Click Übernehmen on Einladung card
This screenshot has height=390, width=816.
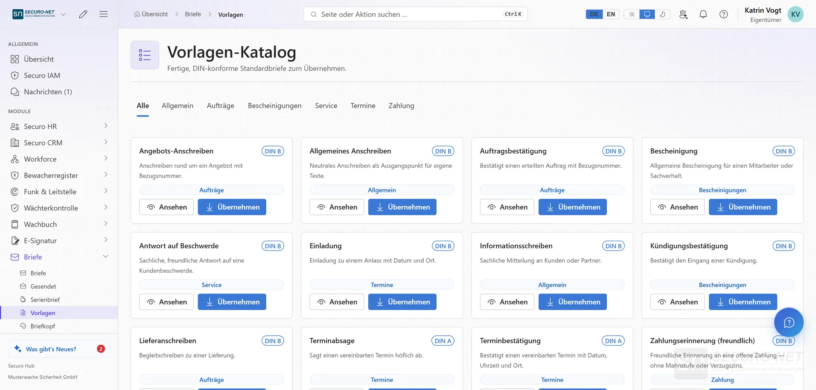(x=402, y=302)
